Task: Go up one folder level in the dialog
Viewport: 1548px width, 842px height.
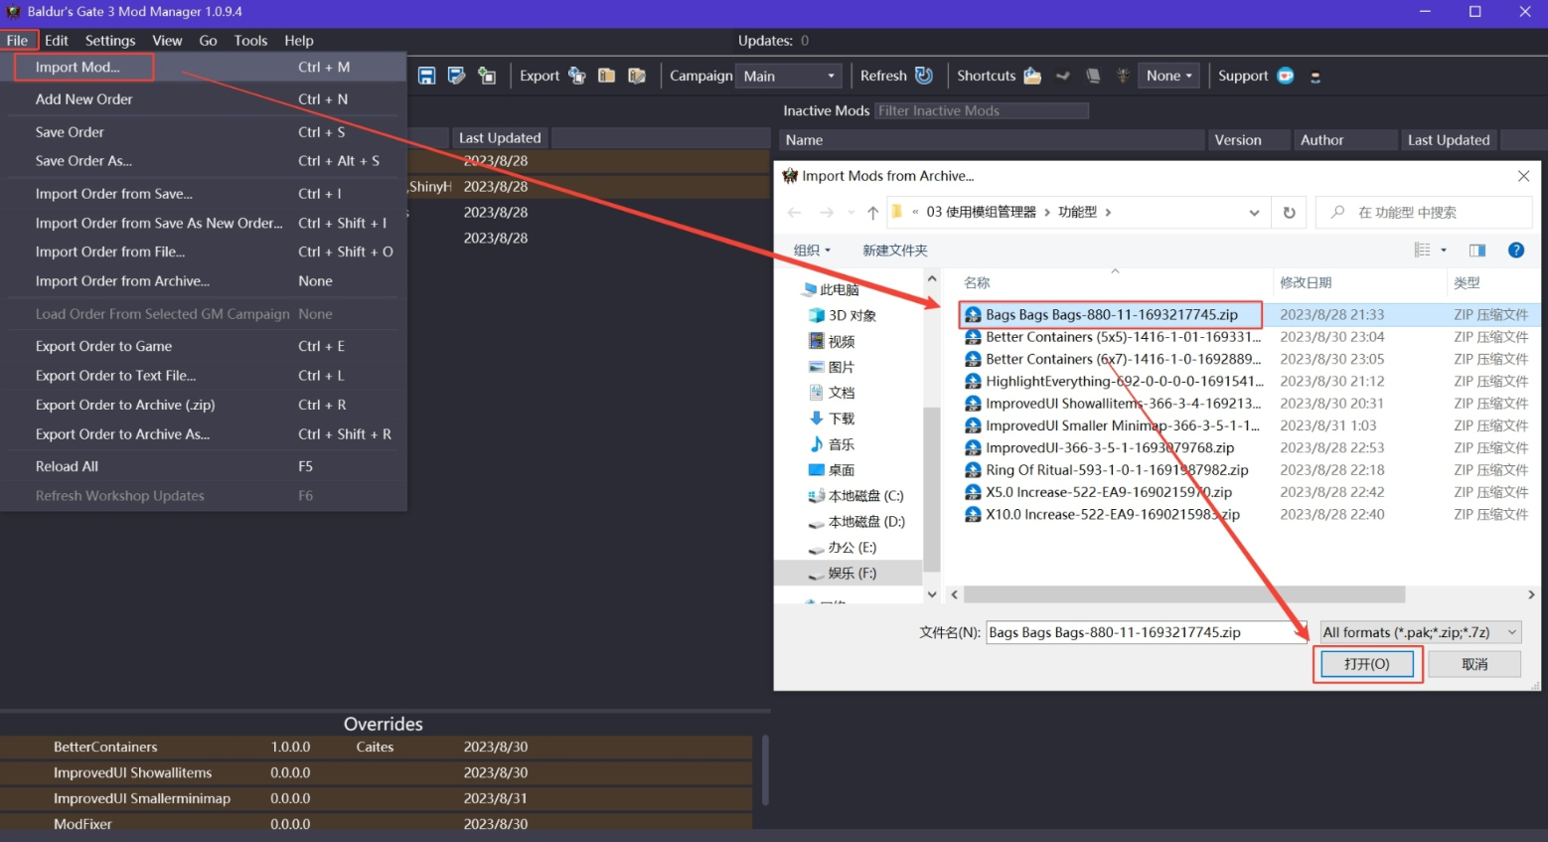Action: pos(872,212)
